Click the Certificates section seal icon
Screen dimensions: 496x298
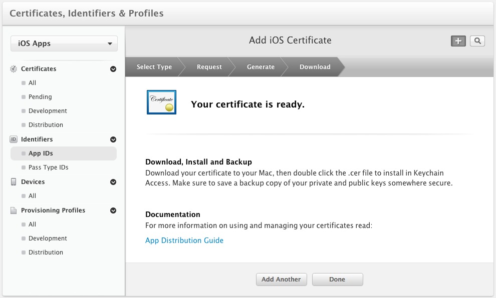14,69
